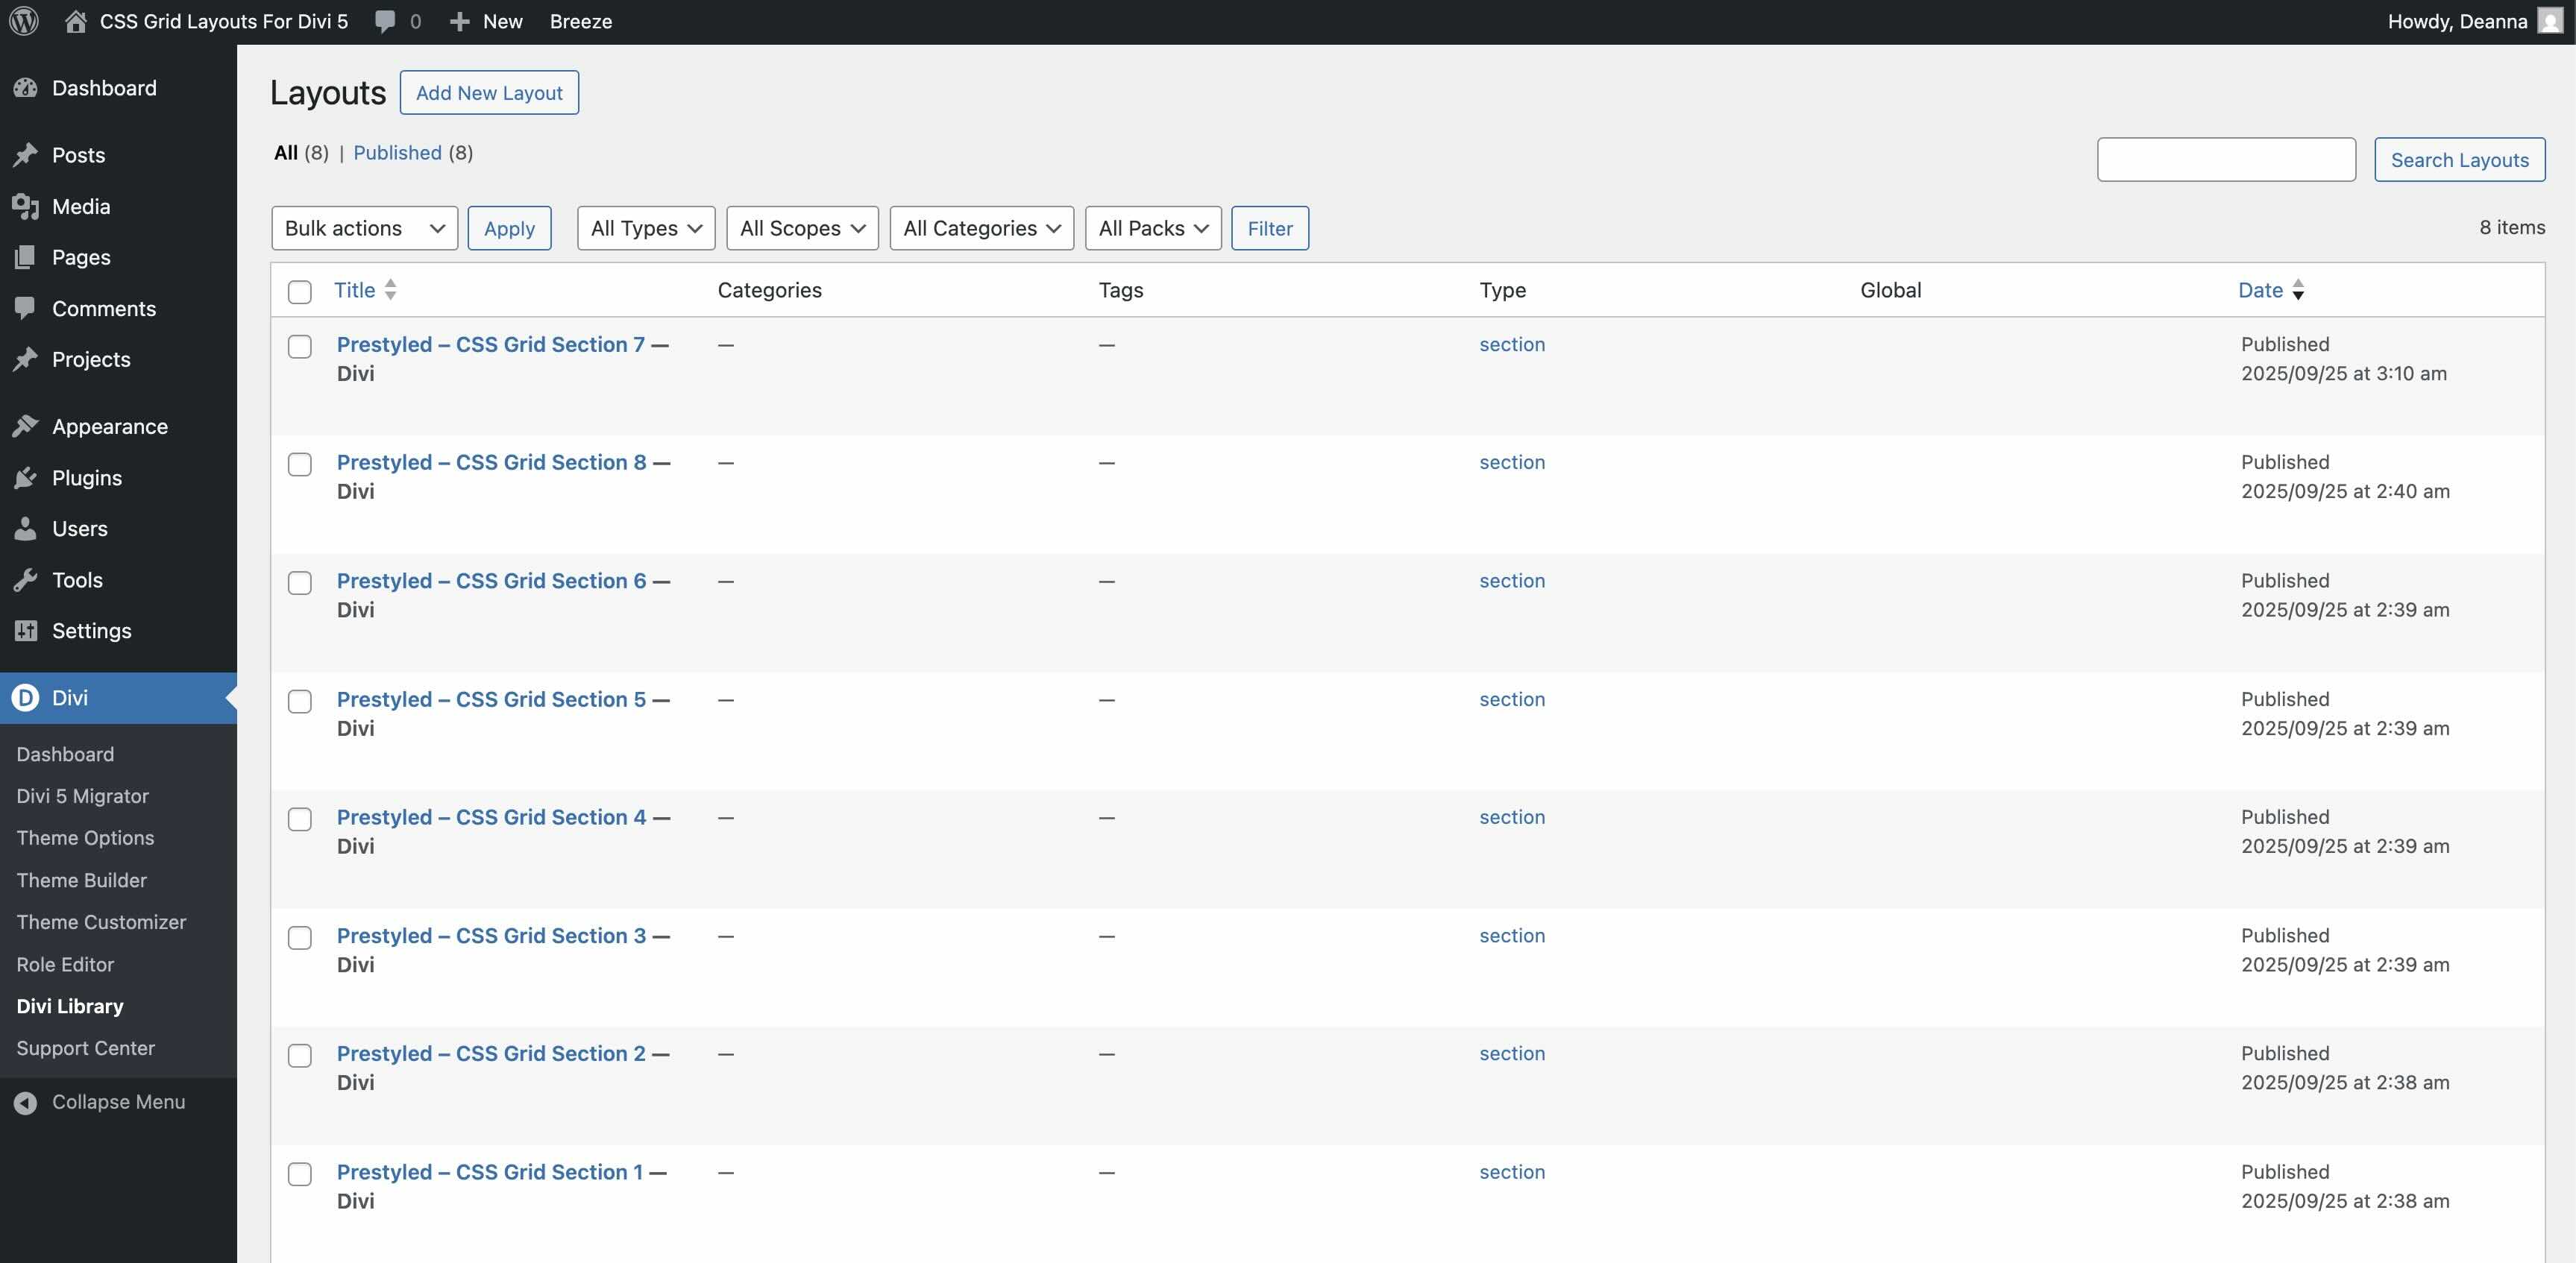Click the Add New Layout button
This screenshot has height=1263, width=2576.
tap(489, 92)
